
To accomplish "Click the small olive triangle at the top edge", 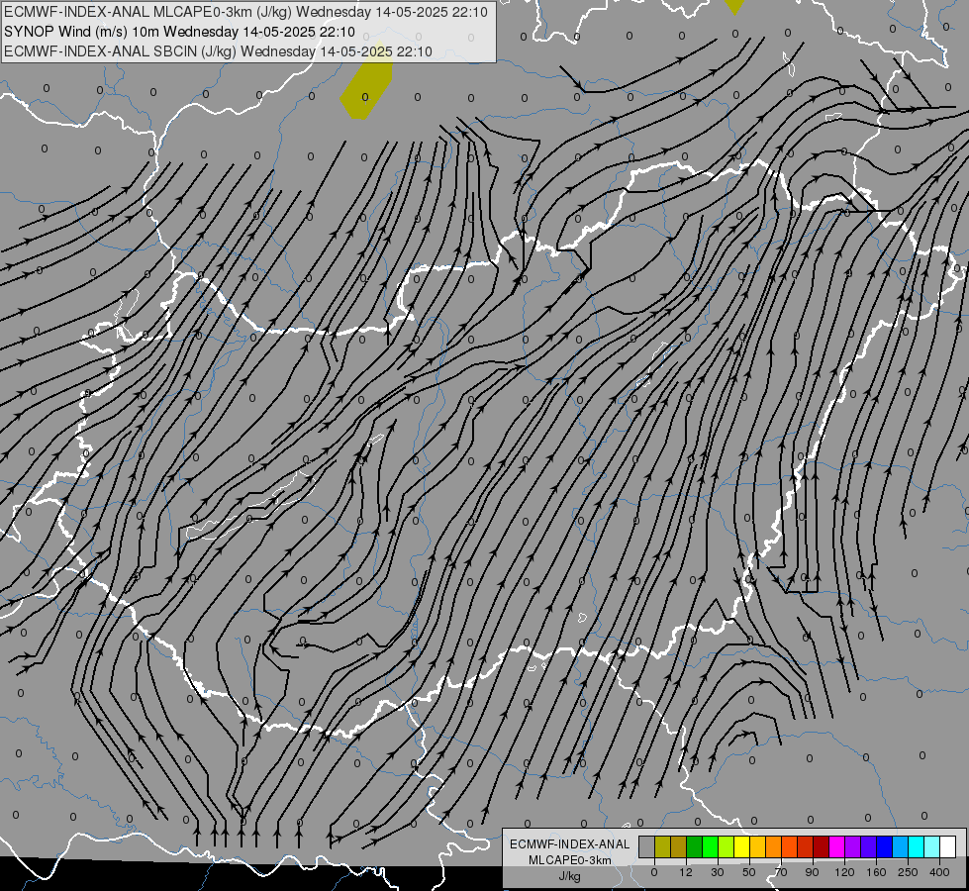I will [734, 6].
